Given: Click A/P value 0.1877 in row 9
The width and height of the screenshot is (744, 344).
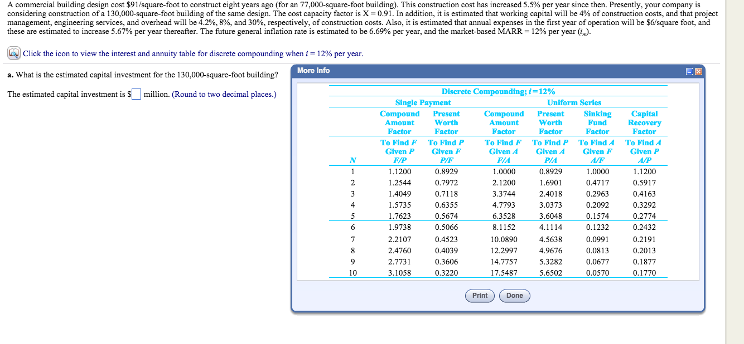Looking at the screenshot, I should point(644,262).
